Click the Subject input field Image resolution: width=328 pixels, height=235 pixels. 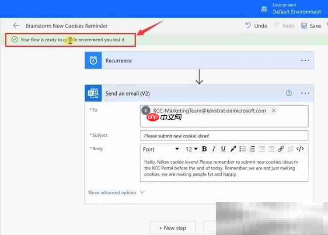(x=224, y=136)
